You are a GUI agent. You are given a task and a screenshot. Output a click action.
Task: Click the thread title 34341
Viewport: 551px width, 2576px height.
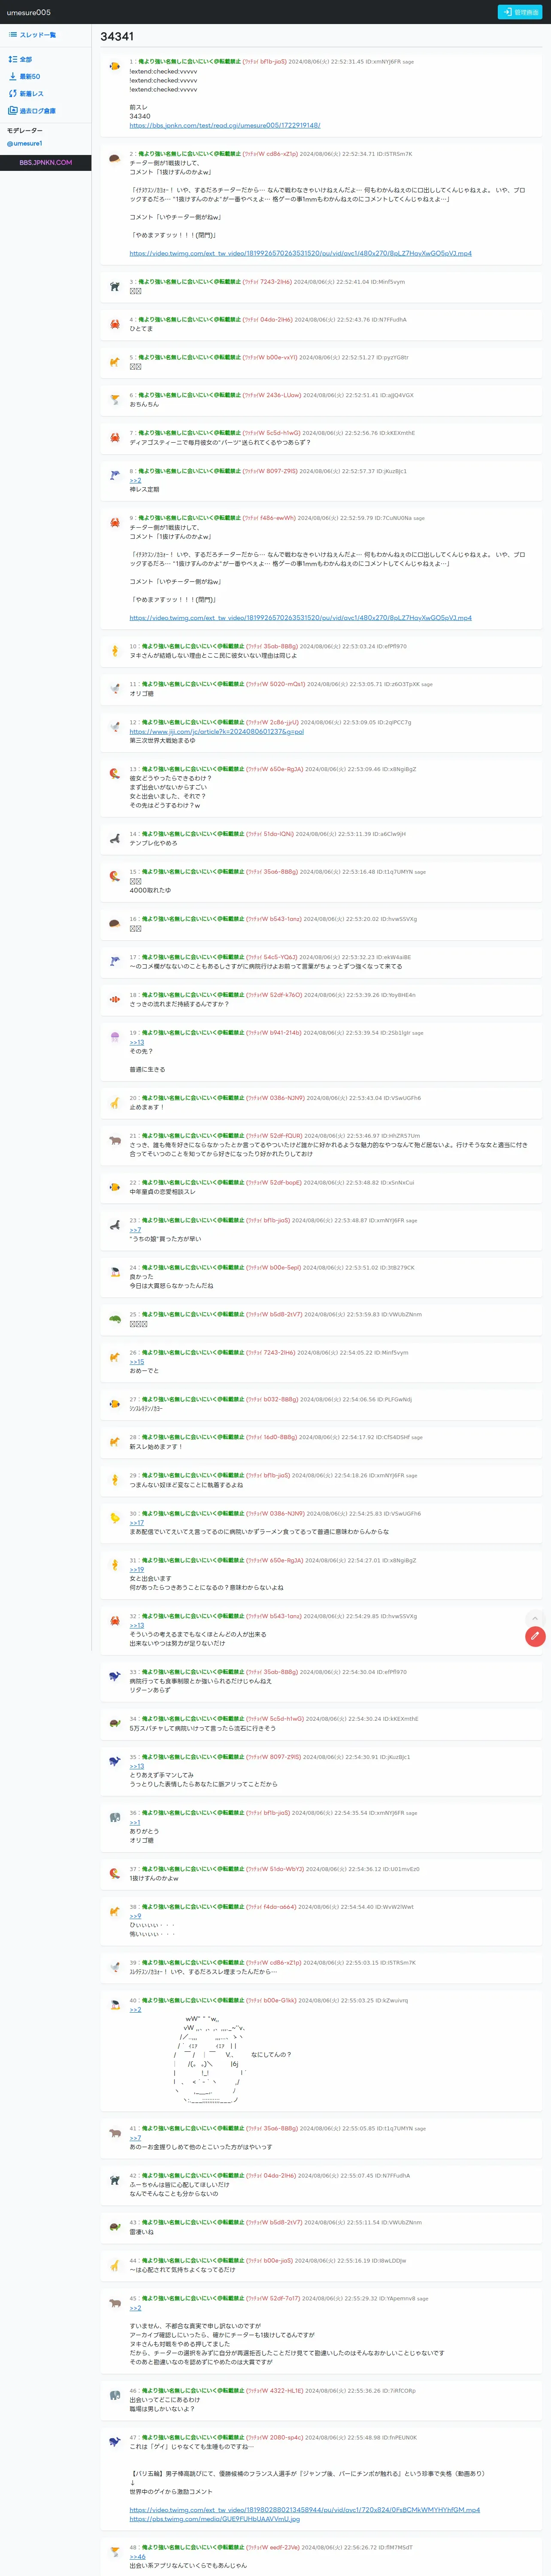117,36
